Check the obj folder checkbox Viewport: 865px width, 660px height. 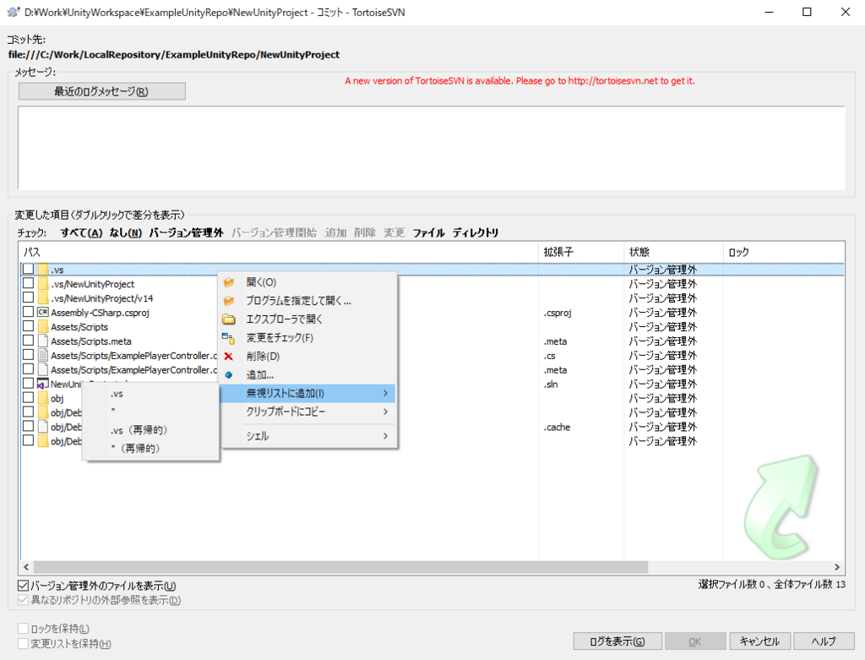point(28,398)
